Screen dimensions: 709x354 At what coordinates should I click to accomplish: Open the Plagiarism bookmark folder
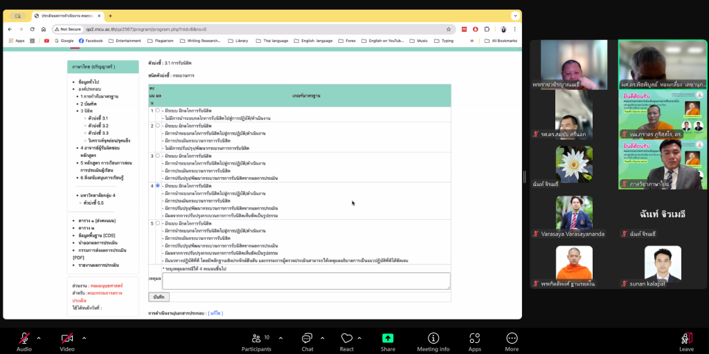(x=161, y=41)
